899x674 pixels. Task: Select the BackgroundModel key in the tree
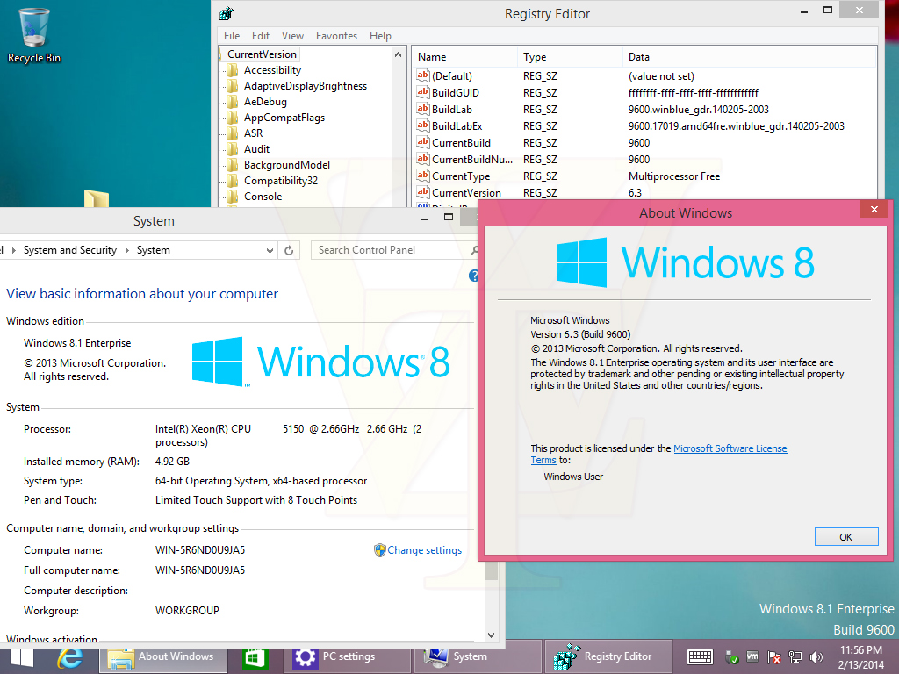pyautogui.click(x=286, y=165)
